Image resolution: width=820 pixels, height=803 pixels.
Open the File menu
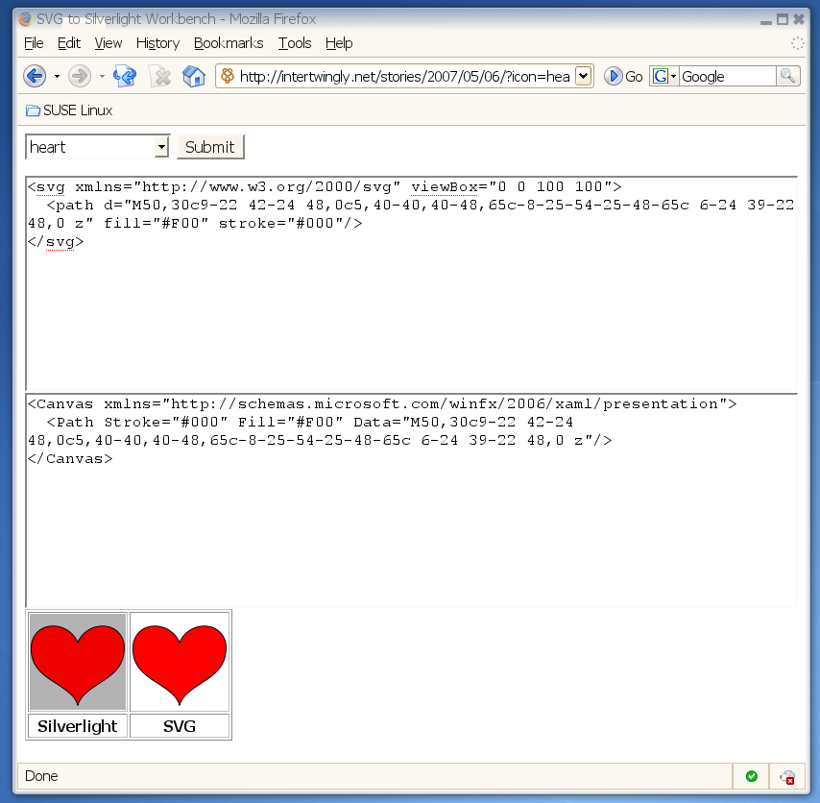click(x=34, y=43)
